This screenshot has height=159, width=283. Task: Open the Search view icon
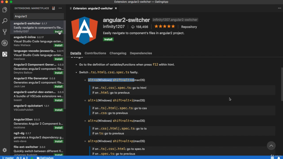click(x=5, y=21)
